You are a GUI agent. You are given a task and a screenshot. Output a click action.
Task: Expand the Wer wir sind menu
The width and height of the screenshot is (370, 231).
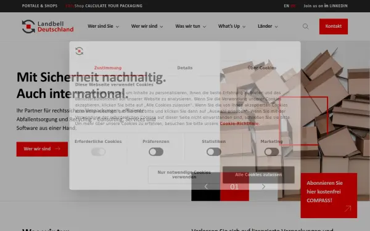147,26
